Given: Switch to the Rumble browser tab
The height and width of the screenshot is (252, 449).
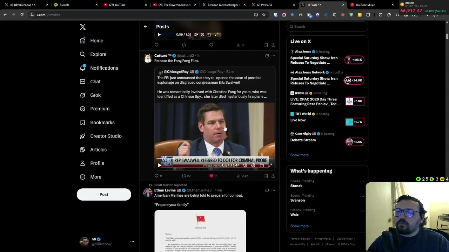Looking at the screenshot, I should pos(75,5).
